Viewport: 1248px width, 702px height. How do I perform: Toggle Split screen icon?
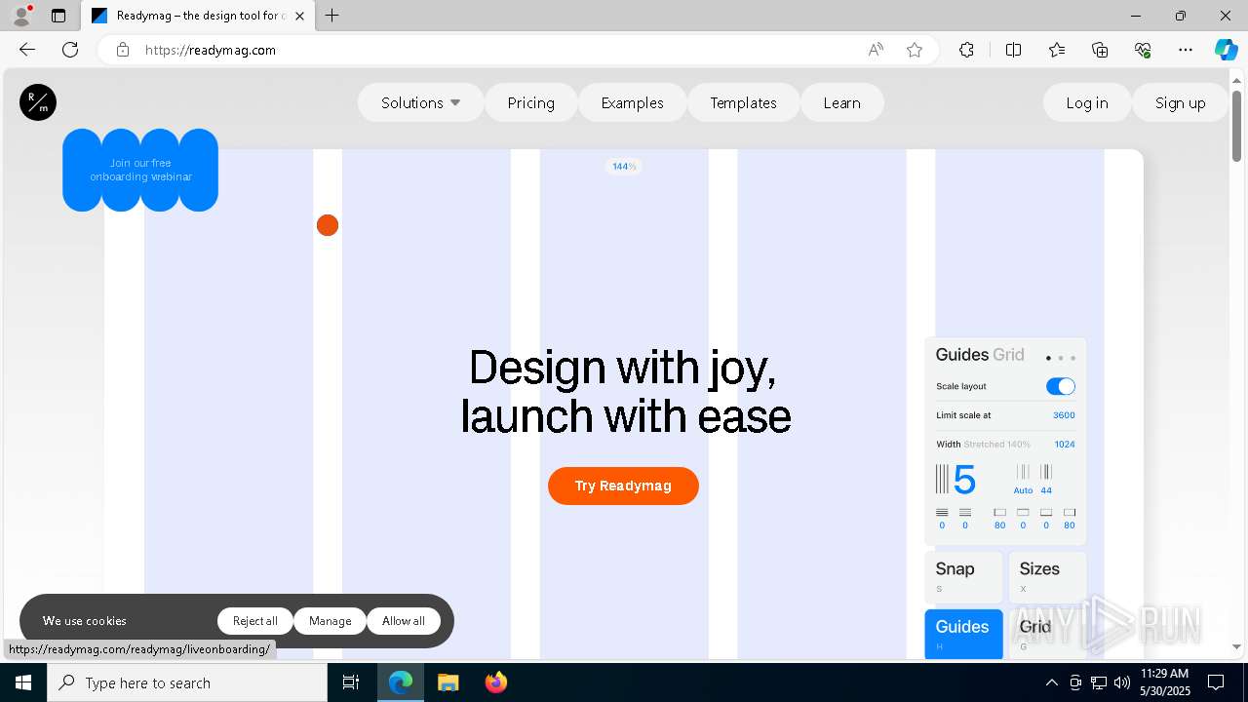pyautogui.click(x=1013, y=50)
